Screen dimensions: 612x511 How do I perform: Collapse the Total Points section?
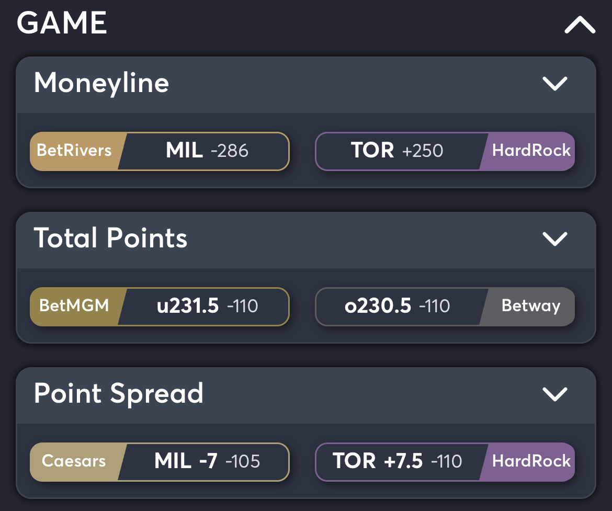coord(556,239)
